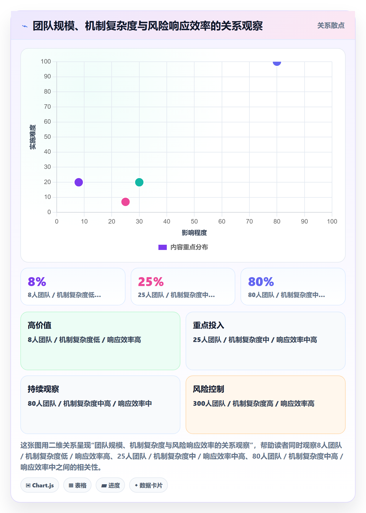Click the lightning bolt icon beside the title

tap(25, 26)
